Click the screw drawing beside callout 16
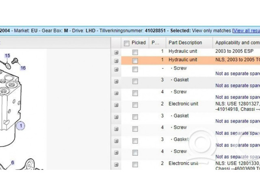This screenshot has width=260, height=195. coord(15,61)
